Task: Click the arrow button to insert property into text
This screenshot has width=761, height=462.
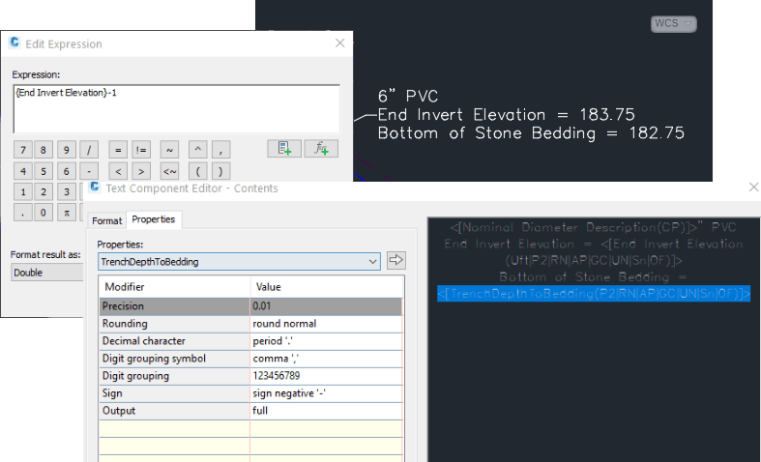Action: tap(396, 260)
